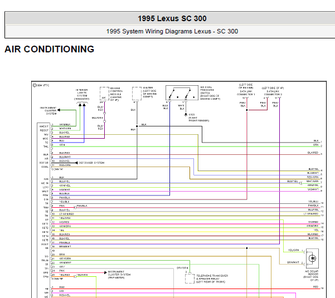Click the 'INTERIOR LIGHTS SYSTEM' label

(x=81, y=95)
